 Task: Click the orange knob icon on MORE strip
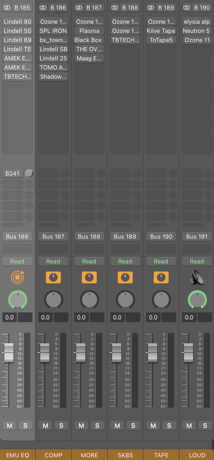coord(89,277)
